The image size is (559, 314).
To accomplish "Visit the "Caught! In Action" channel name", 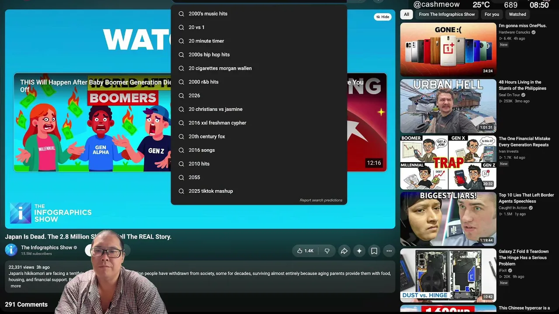I will [513, 208].
